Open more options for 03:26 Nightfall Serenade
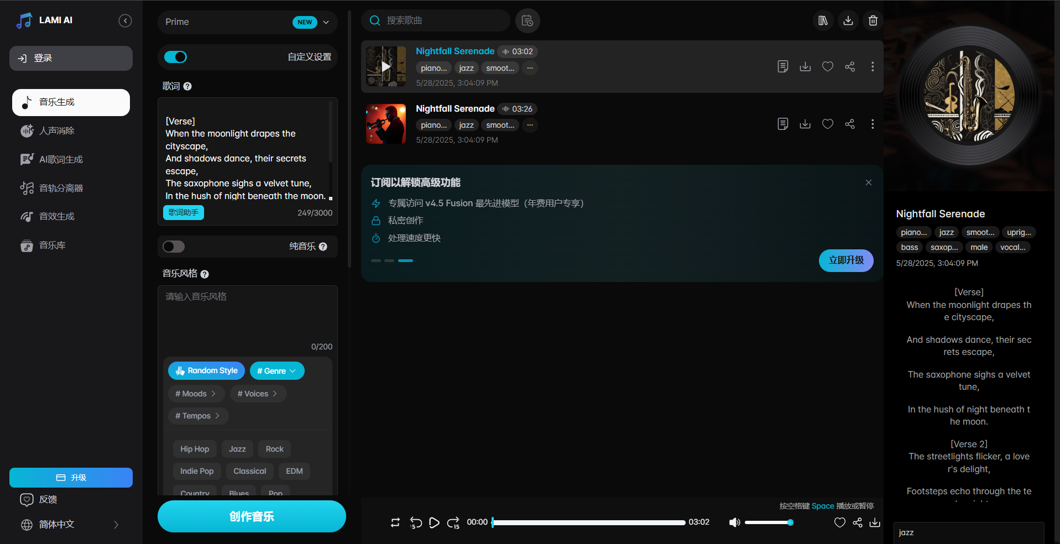Viewport: 1060px width, 544px height. point(873,124)
